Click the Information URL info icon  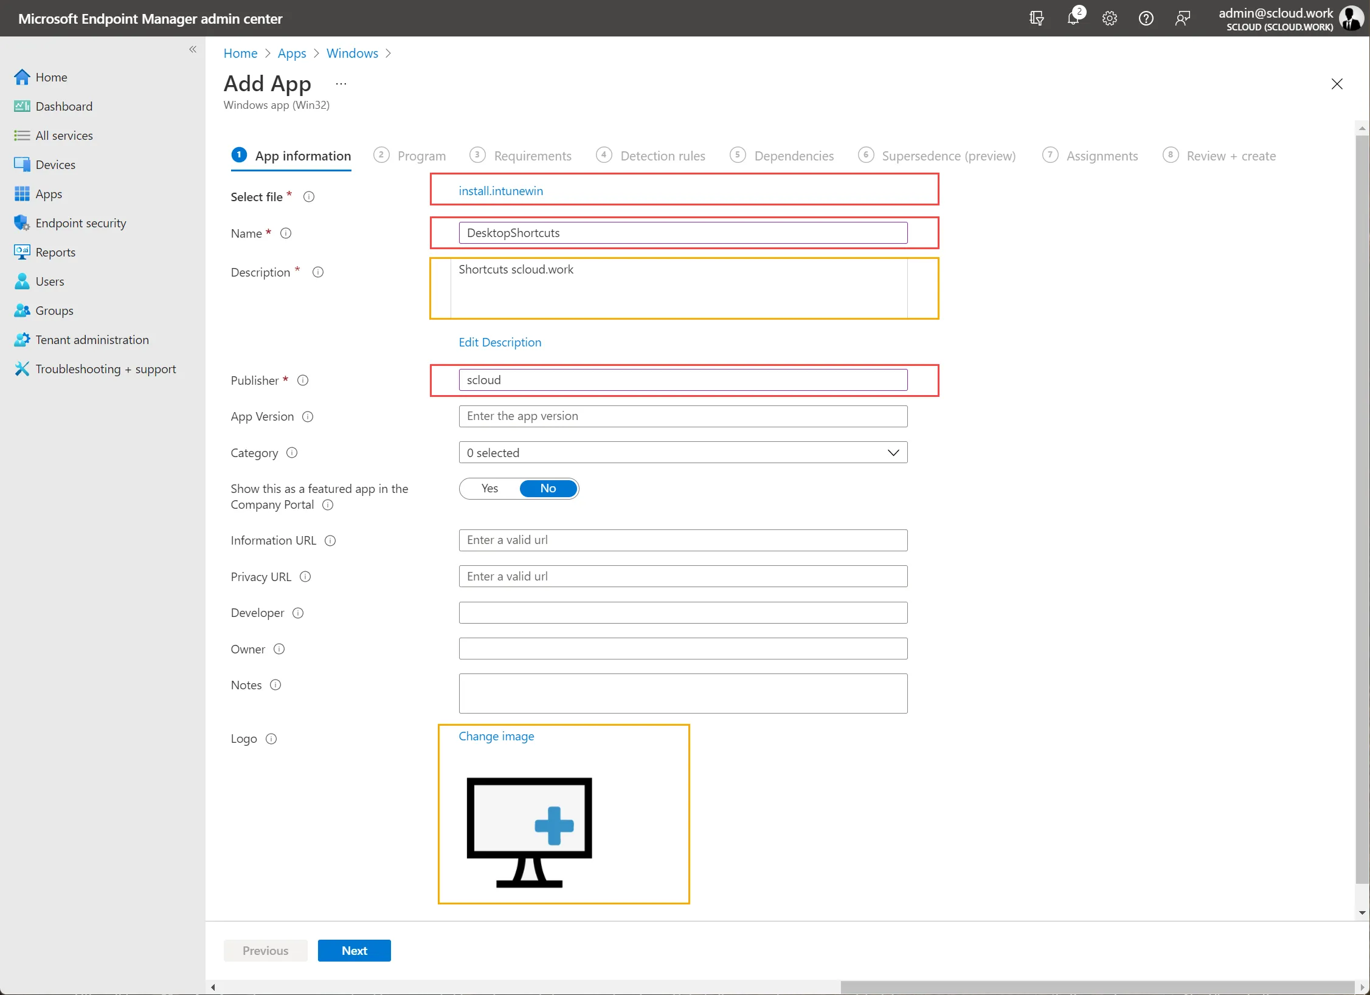pyautogui.click(x=330, y=541)
